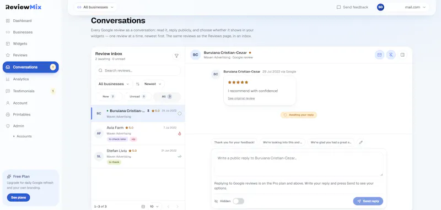Open the page size dropdown showing 10
441x210 pixels.
[154, 207]
